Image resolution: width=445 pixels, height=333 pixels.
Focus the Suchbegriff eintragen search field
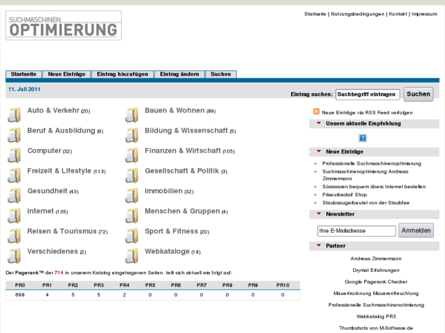point(367,94)
